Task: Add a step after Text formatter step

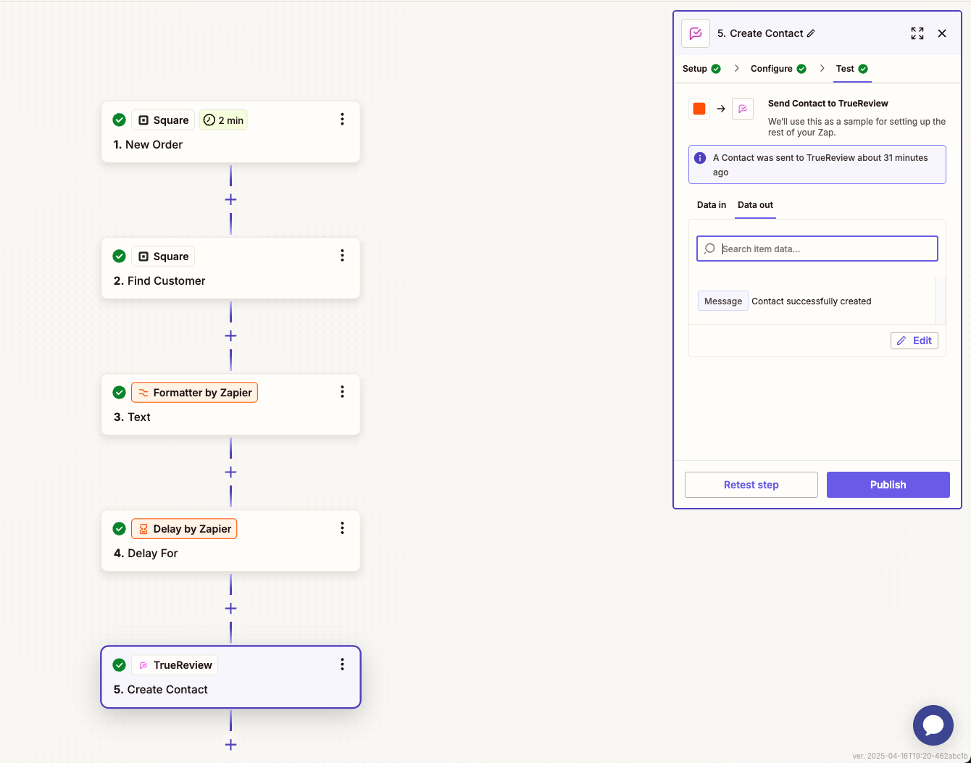Action: (x=230, y=472)
